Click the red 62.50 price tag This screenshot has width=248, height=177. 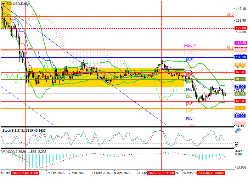[241, 101]
